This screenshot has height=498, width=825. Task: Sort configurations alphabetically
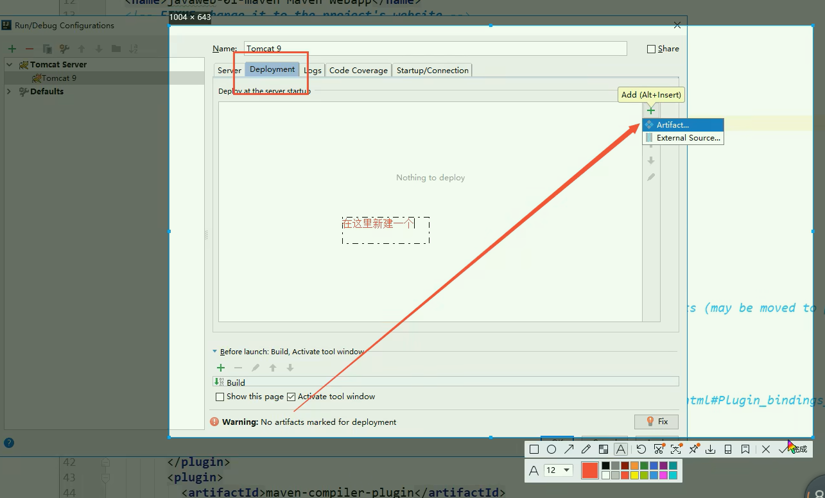pos(134,49)
